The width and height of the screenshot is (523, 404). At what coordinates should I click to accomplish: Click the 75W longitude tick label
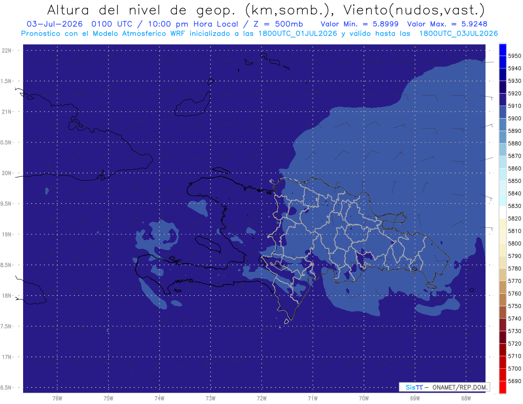[108, 398]
